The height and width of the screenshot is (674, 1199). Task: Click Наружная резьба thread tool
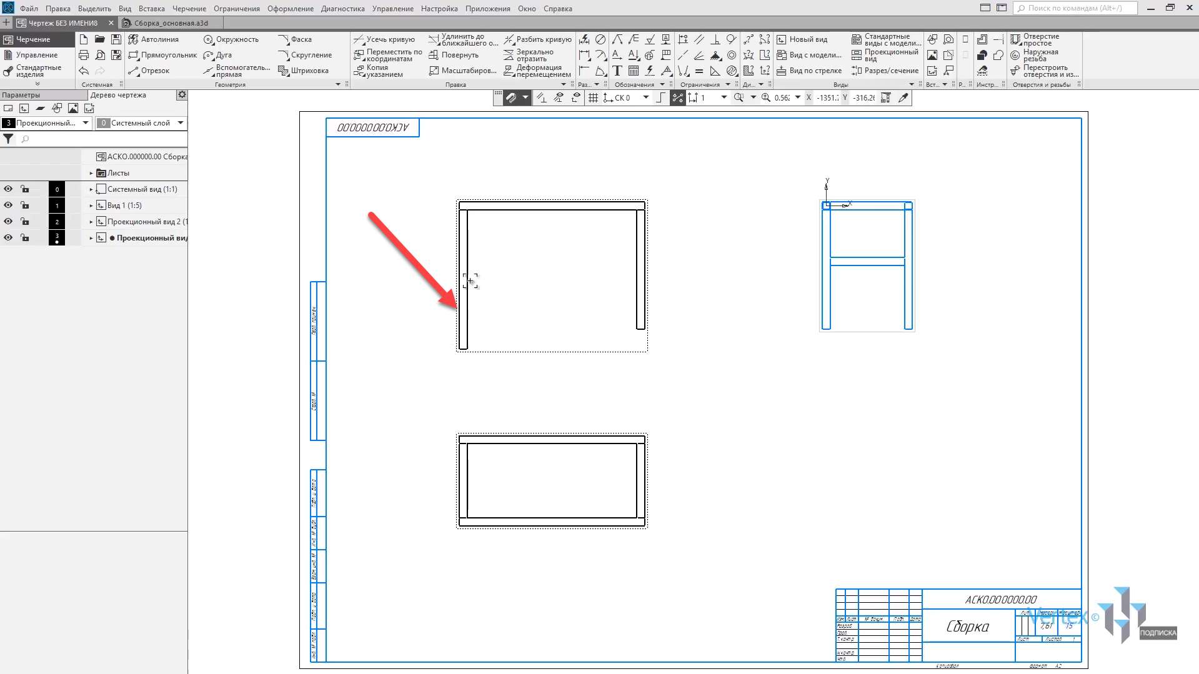coord(1034,55)
